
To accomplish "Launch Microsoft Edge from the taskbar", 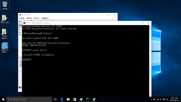I will pyautogui.click(x=62, y=99).
